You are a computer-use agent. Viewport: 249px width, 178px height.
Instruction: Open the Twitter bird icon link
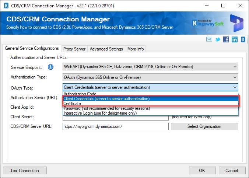[x=218, y=39]
